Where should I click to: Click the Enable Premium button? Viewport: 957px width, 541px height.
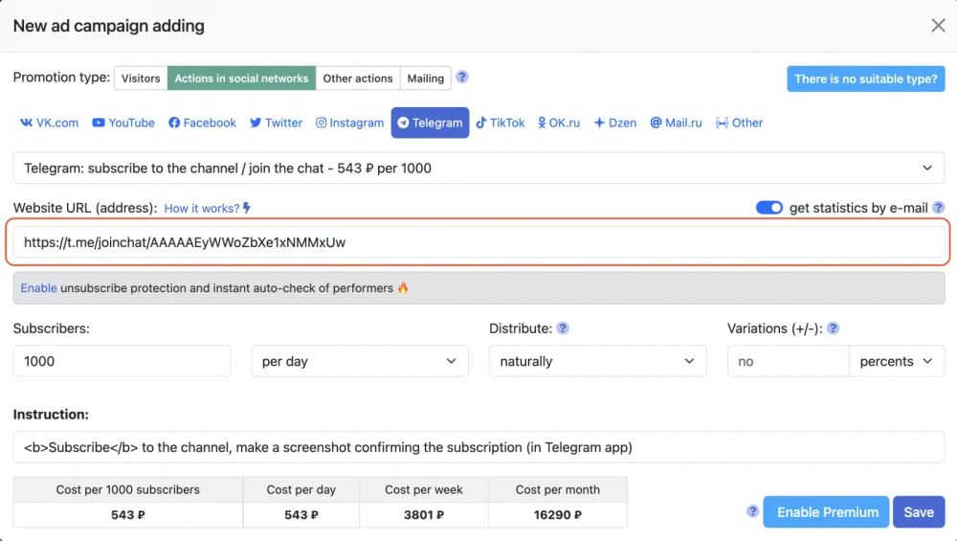coord(827,511)
